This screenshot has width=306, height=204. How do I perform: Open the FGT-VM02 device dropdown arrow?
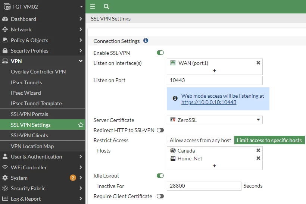coord(81,7)
